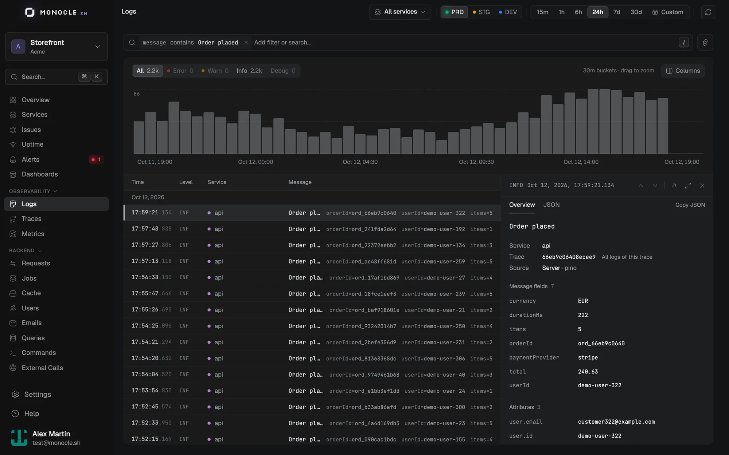Click the sidebar Search box
This screenshot has width=729, height=455.
(56, 77)
